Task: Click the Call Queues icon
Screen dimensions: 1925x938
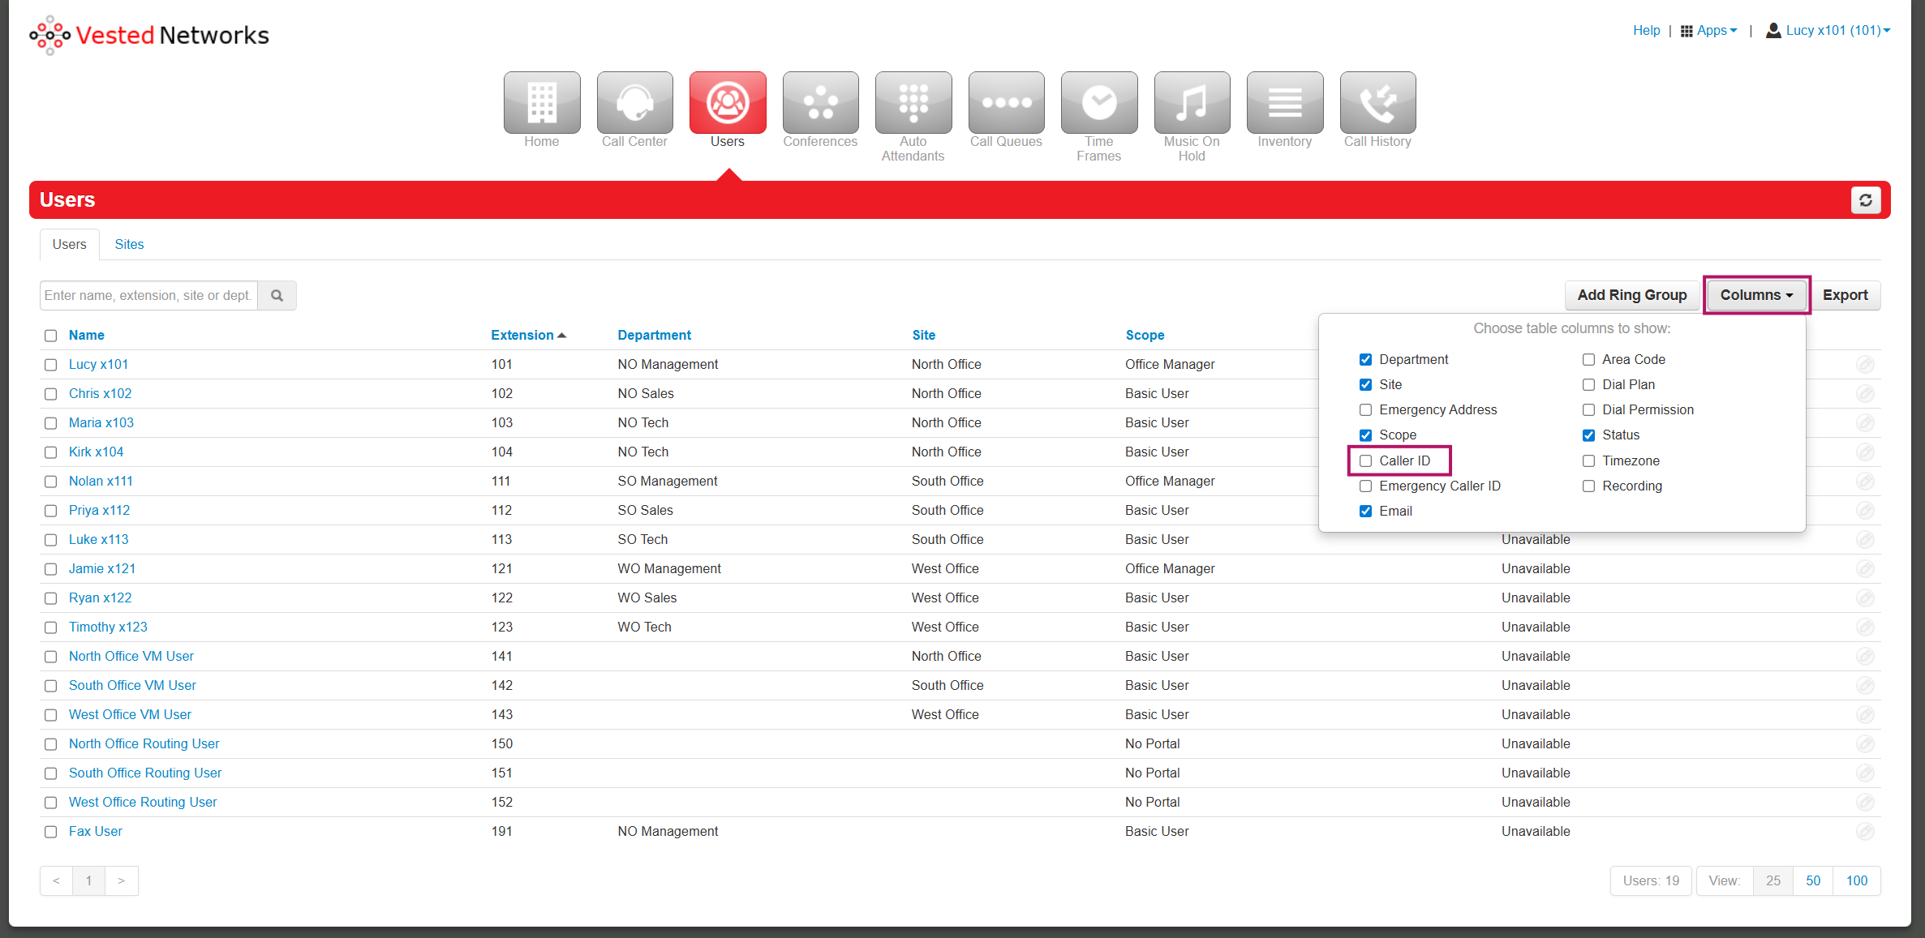Action: click(x=1005, y=103)
